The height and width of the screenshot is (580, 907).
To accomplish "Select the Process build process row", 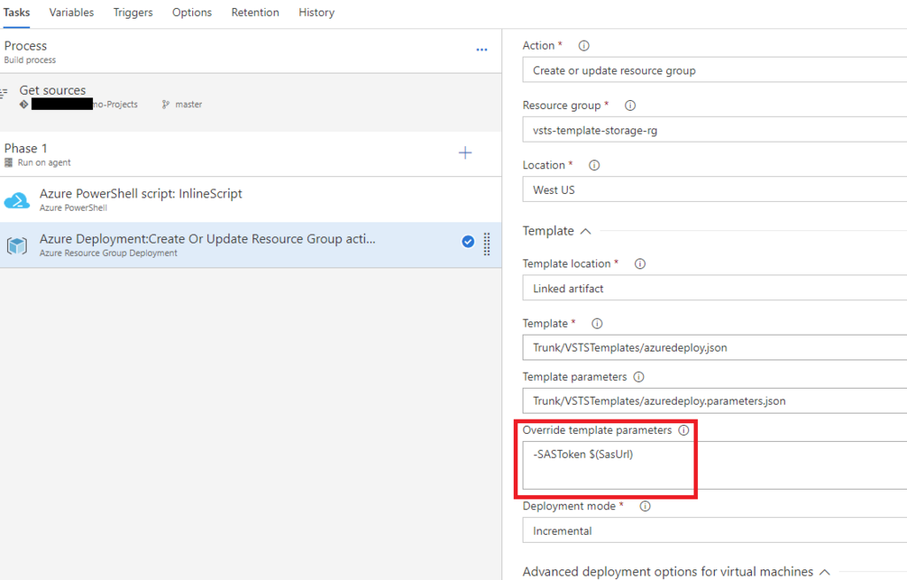I will coord(251,51).
